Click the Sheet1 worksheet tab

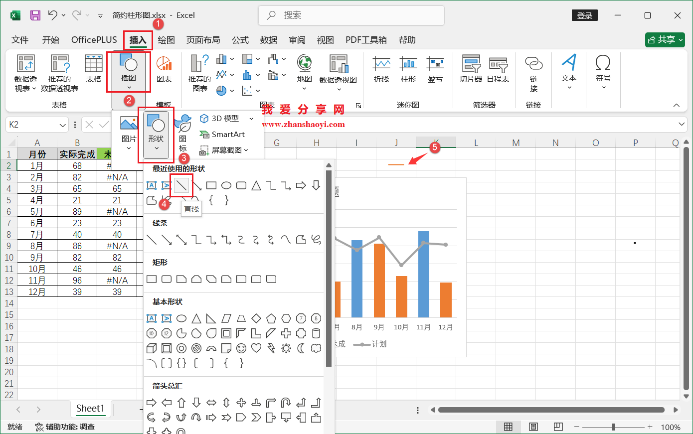(91, 408)
